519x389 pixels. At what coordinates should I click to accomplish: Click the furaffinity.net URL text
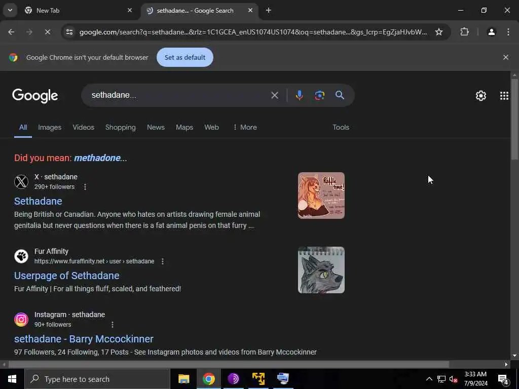(94, 261)
